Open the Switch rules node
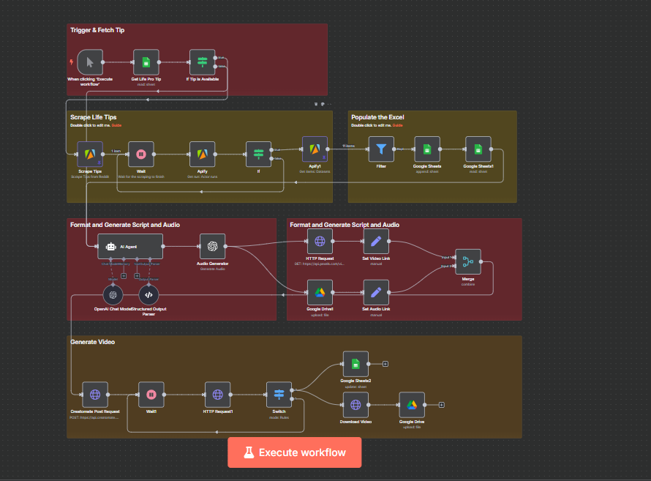 [279, 395]
